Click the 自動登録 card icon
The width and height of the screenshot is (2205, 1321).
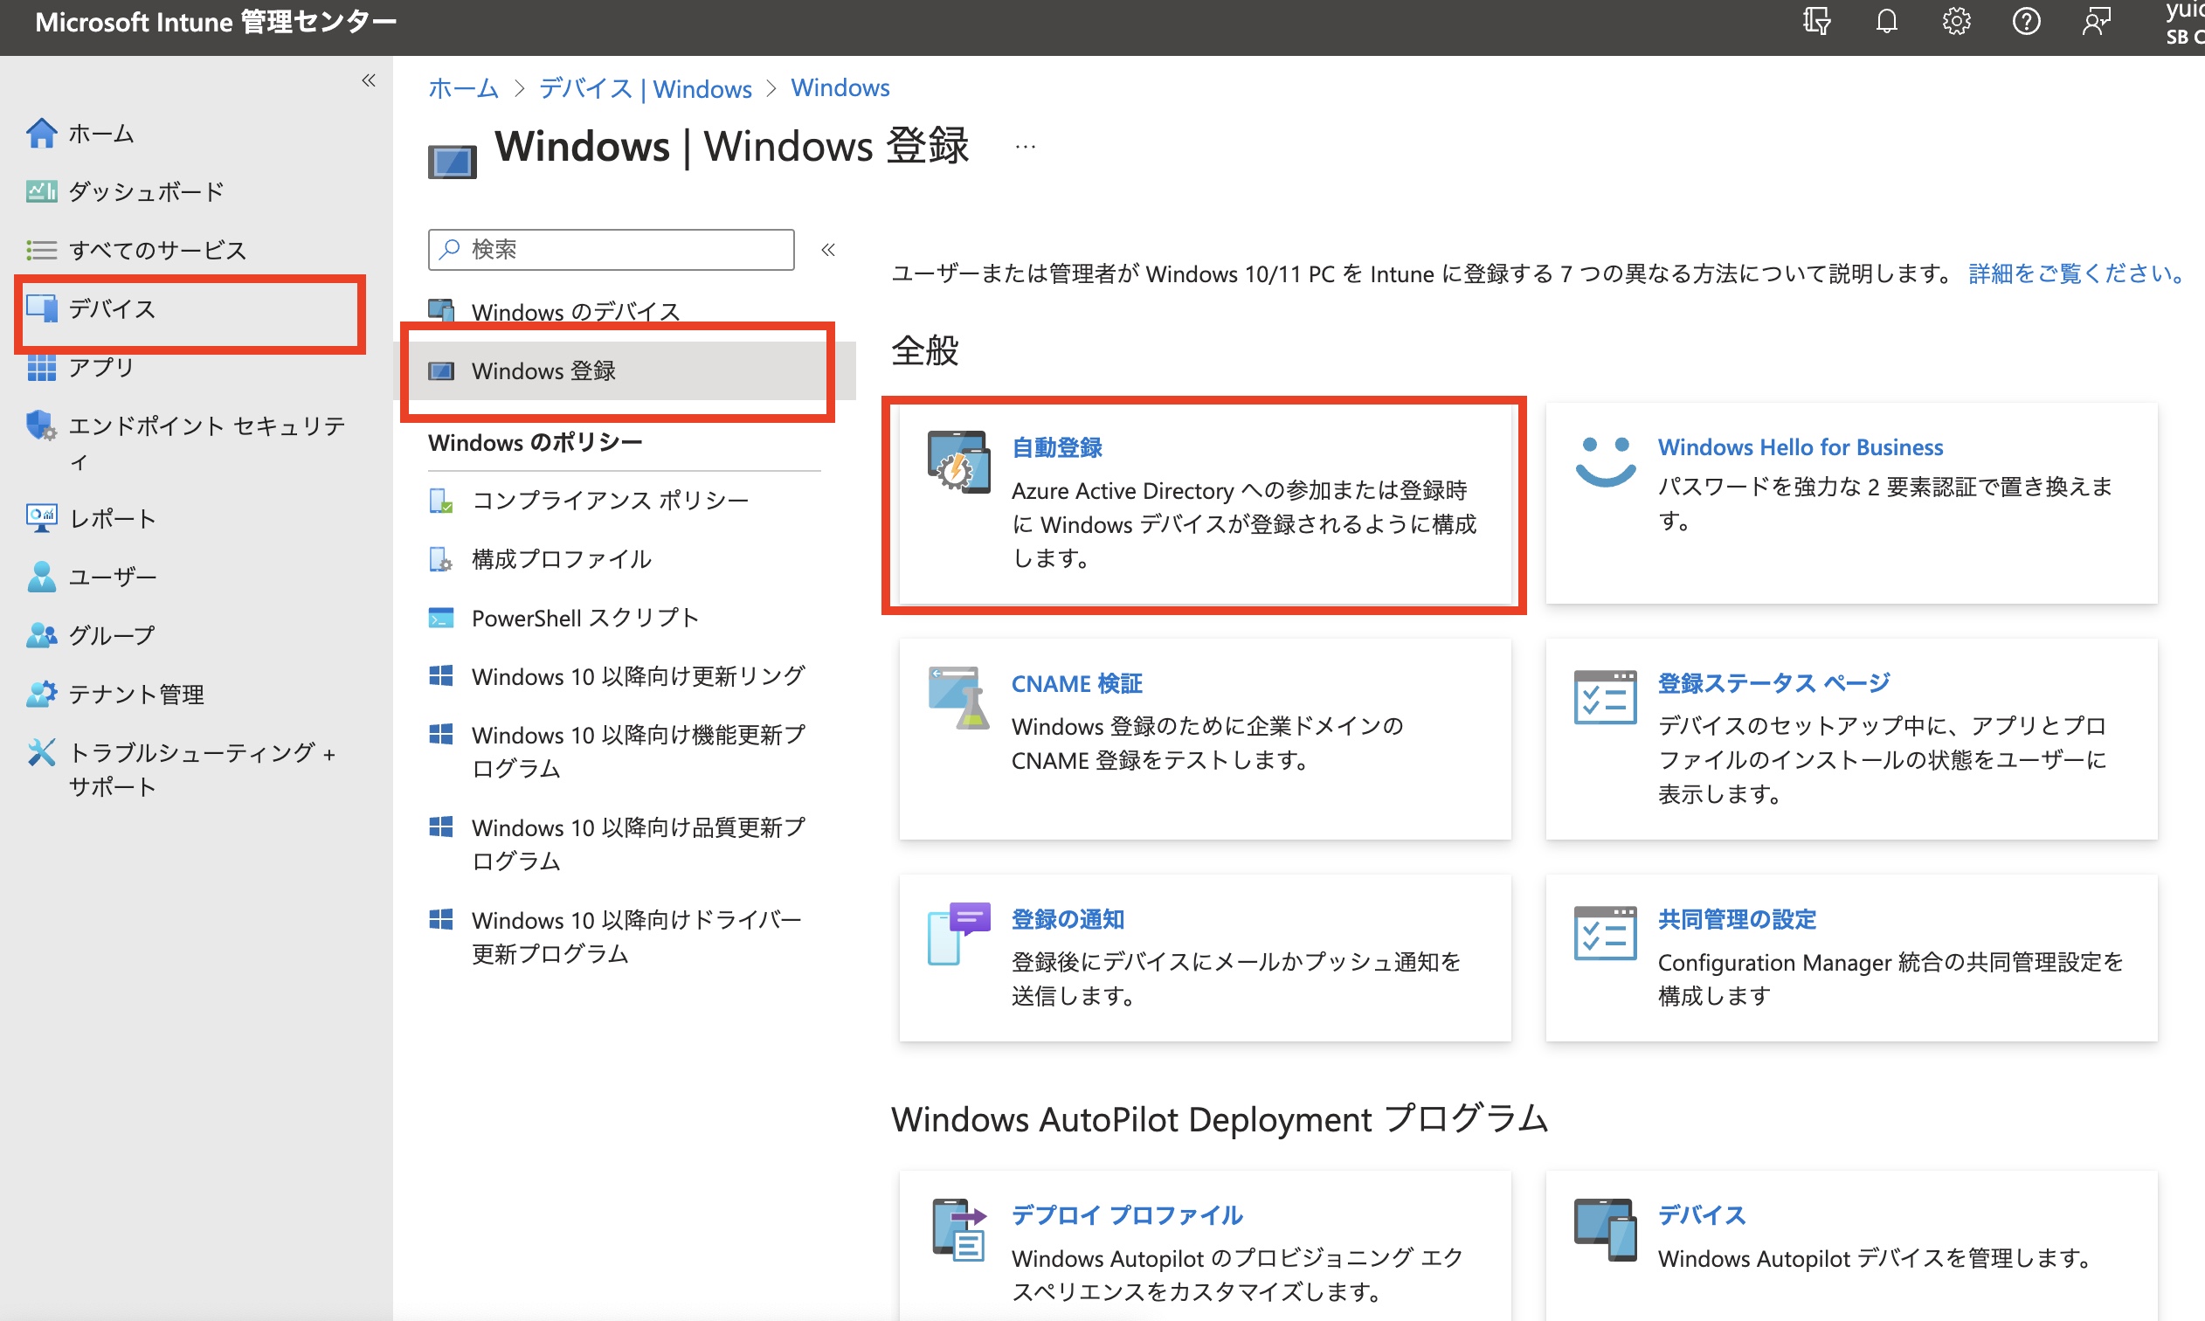click(x=958, y=462)
